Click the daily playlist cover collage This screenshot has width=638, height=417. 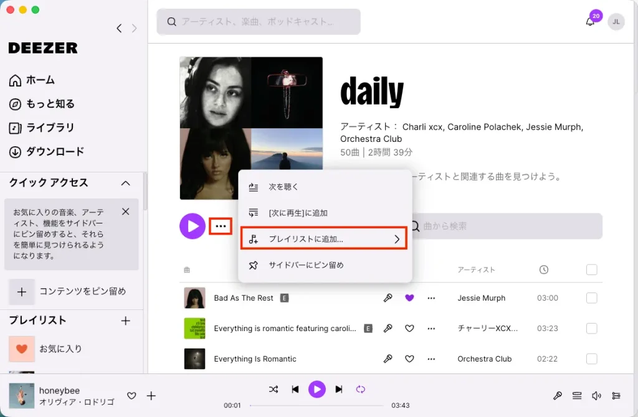(x=251, y=128)
